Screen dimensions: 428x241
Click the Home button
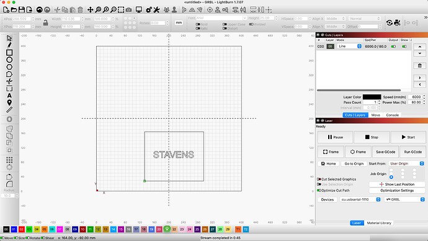coord(328,164)
